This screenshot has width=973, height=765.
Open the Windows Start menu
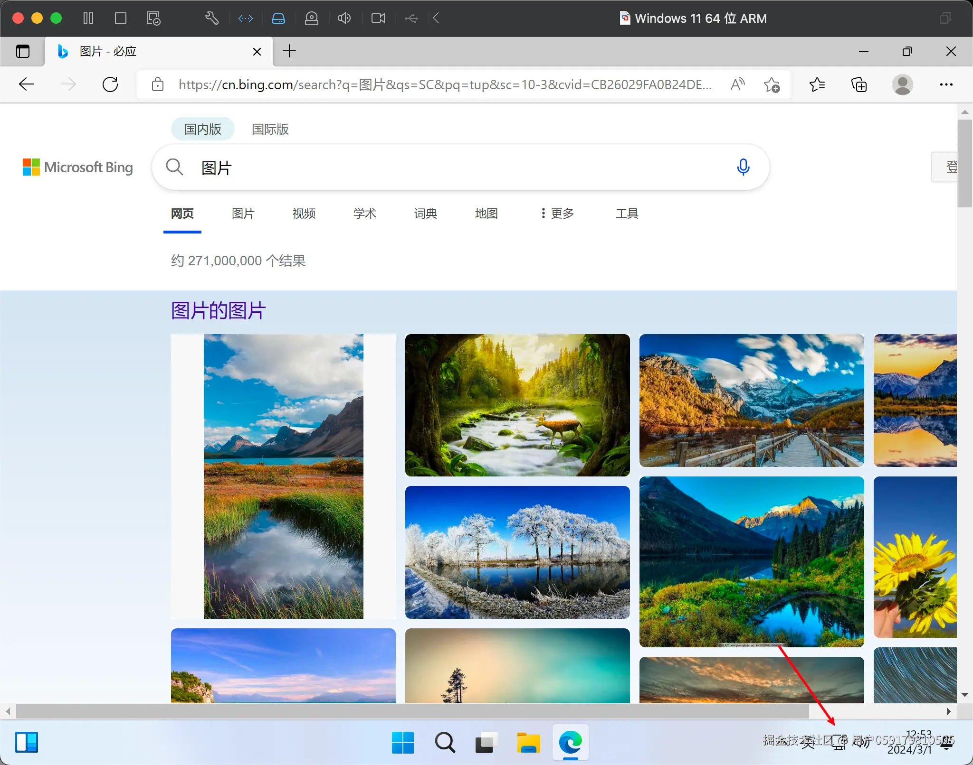(402, 742)
